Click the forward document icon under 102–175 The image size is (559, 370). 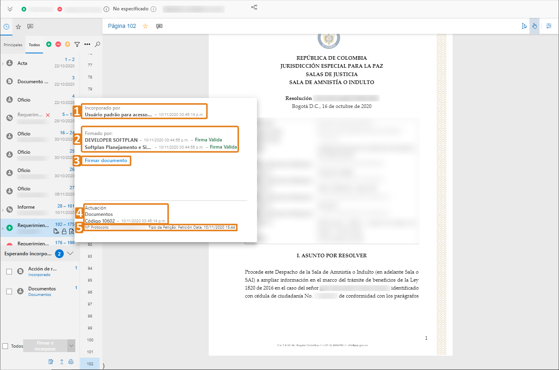pyautogui.click(x=56, y=231)
